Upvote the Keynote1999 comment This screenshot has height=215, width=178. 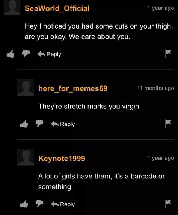[x=24, y=204]
